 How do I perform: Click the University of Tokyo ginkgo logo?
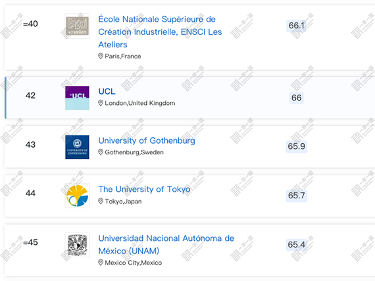pyautogui.click(x=77, y=196)
